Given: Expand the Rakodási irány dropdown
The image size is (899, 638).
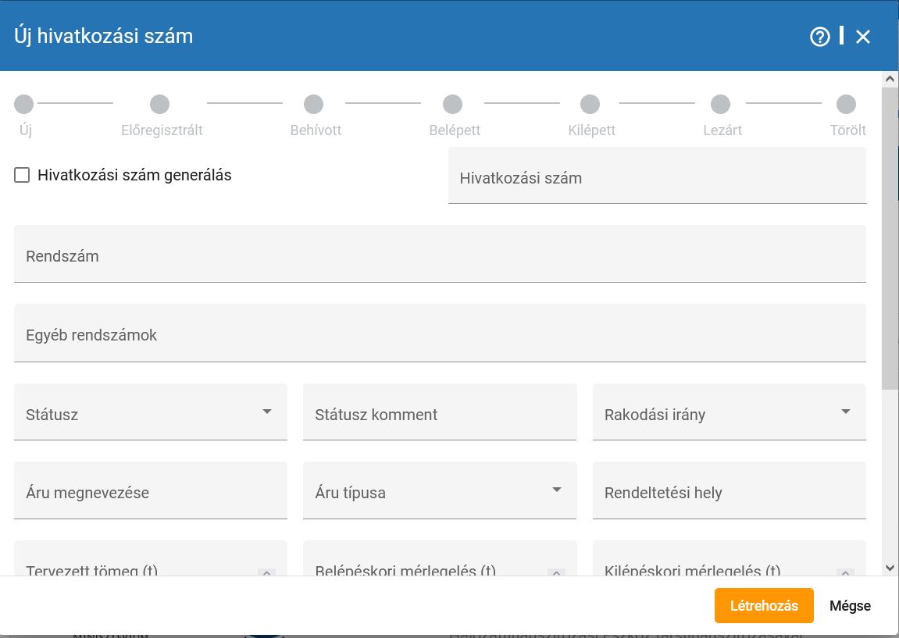Looking at the screenshot, I should (x=729, y=412).
